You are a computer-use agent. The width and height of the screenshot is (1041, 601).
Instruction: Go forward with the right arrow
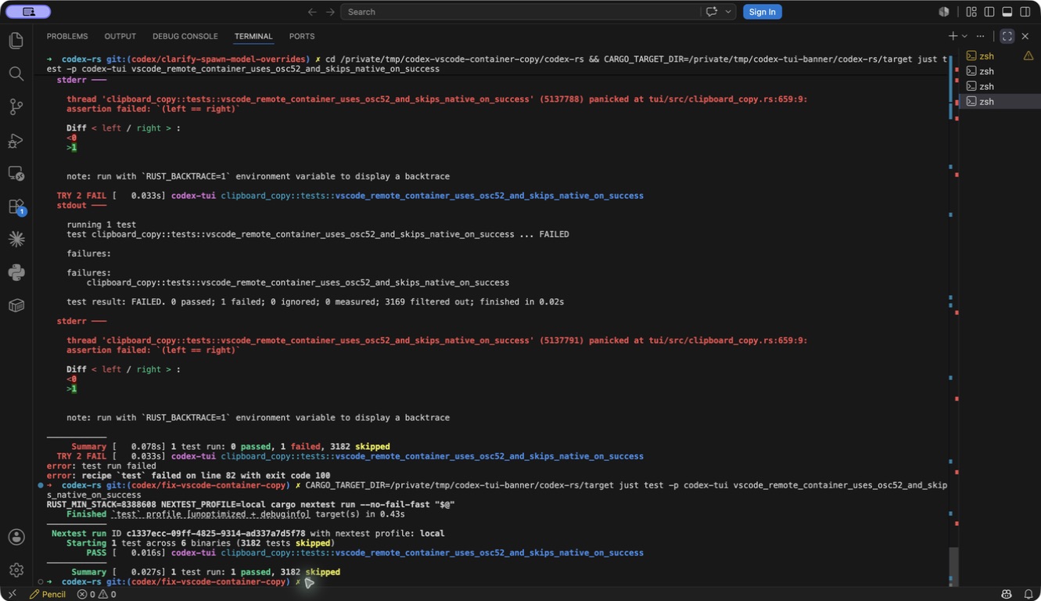(330, 12)
